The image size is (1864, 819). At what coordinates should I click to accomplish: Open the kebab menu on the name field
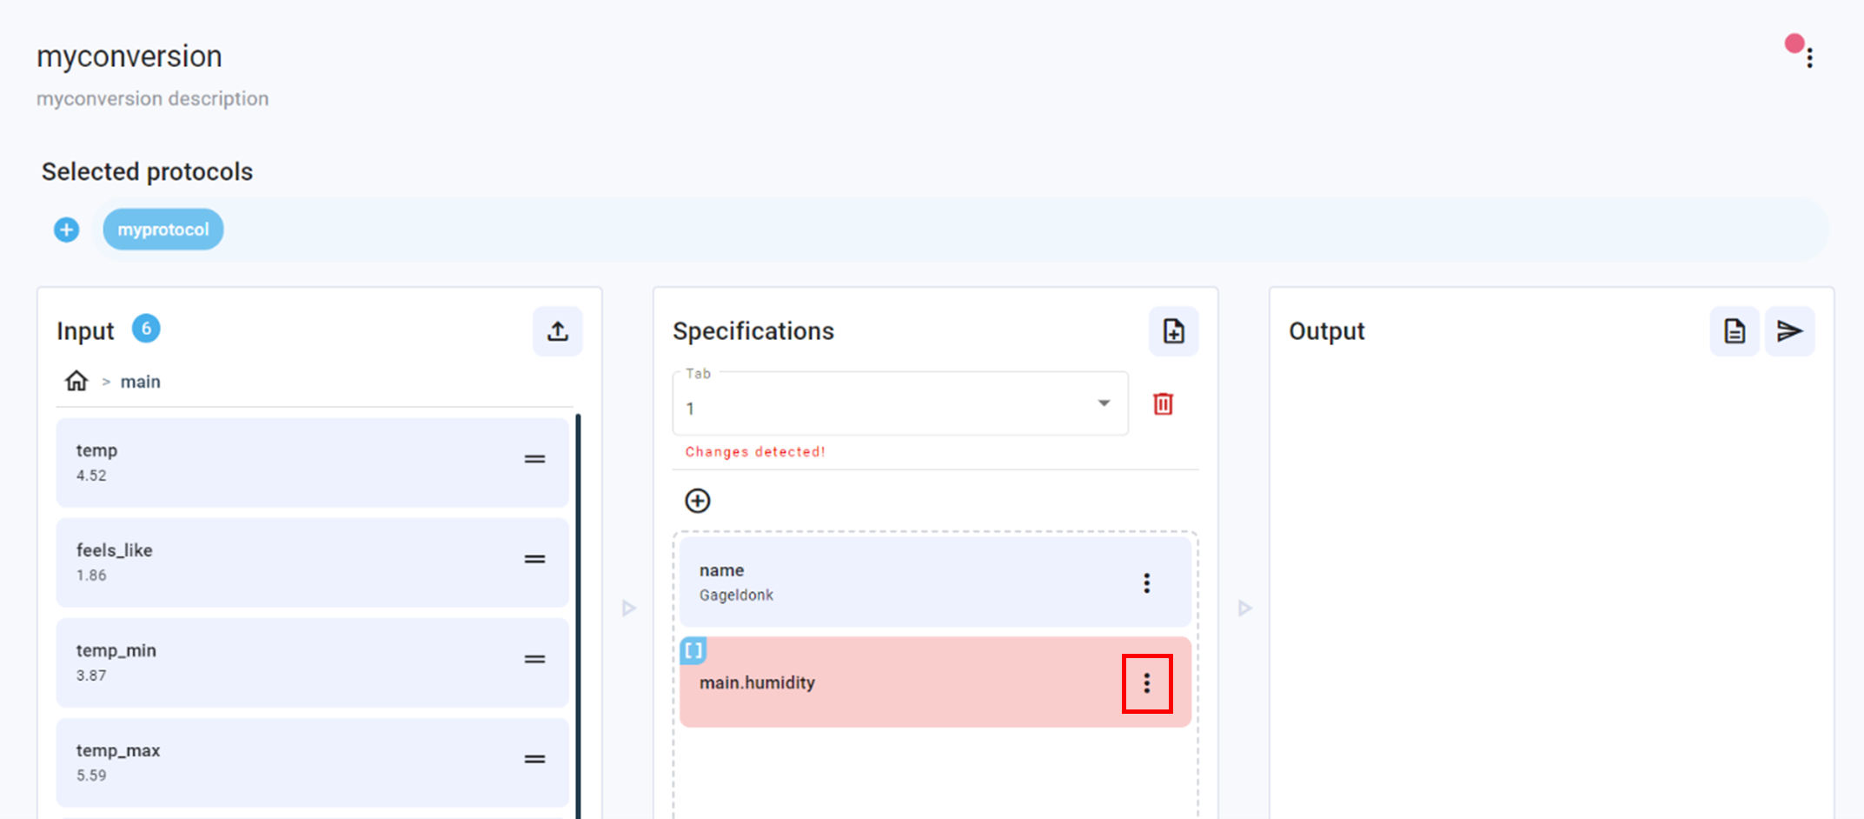coord(1146,582)
